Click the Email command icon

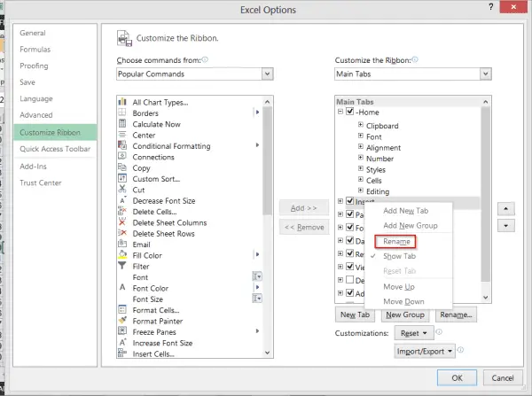tap(122, 244)
